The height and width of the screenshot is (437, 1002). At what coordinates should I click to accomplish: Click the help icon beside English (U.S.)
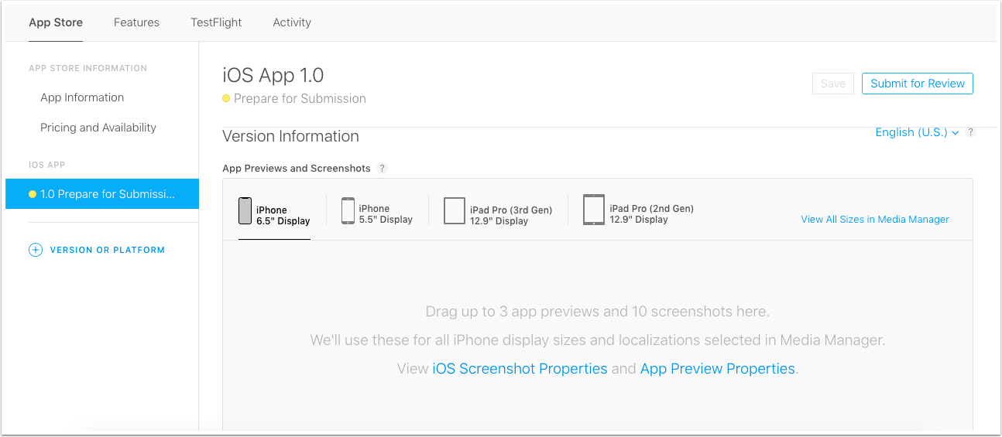tap(970, 132)
